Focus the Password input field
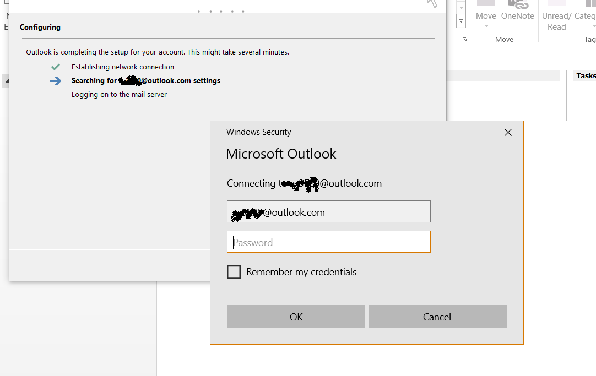This screenshot has width=596, height=376. click(x=329, y=242)
